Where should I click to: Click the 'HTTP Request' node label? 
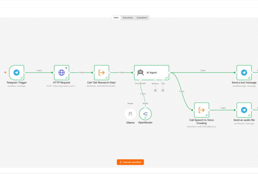pyautogui.click(x=62, y=82)
